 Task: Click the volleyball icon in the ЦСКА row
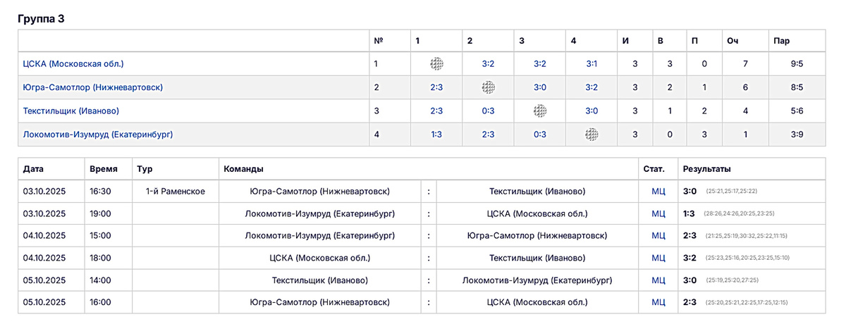(437, 64)
